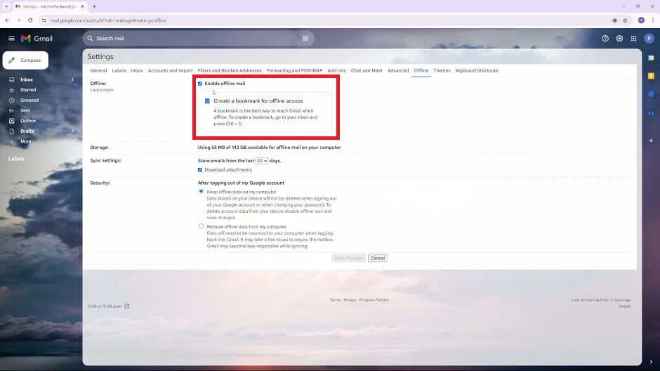Screen dimensions: 660x371
Task: Open Calendar in the side panel
Action: [651, 58]
